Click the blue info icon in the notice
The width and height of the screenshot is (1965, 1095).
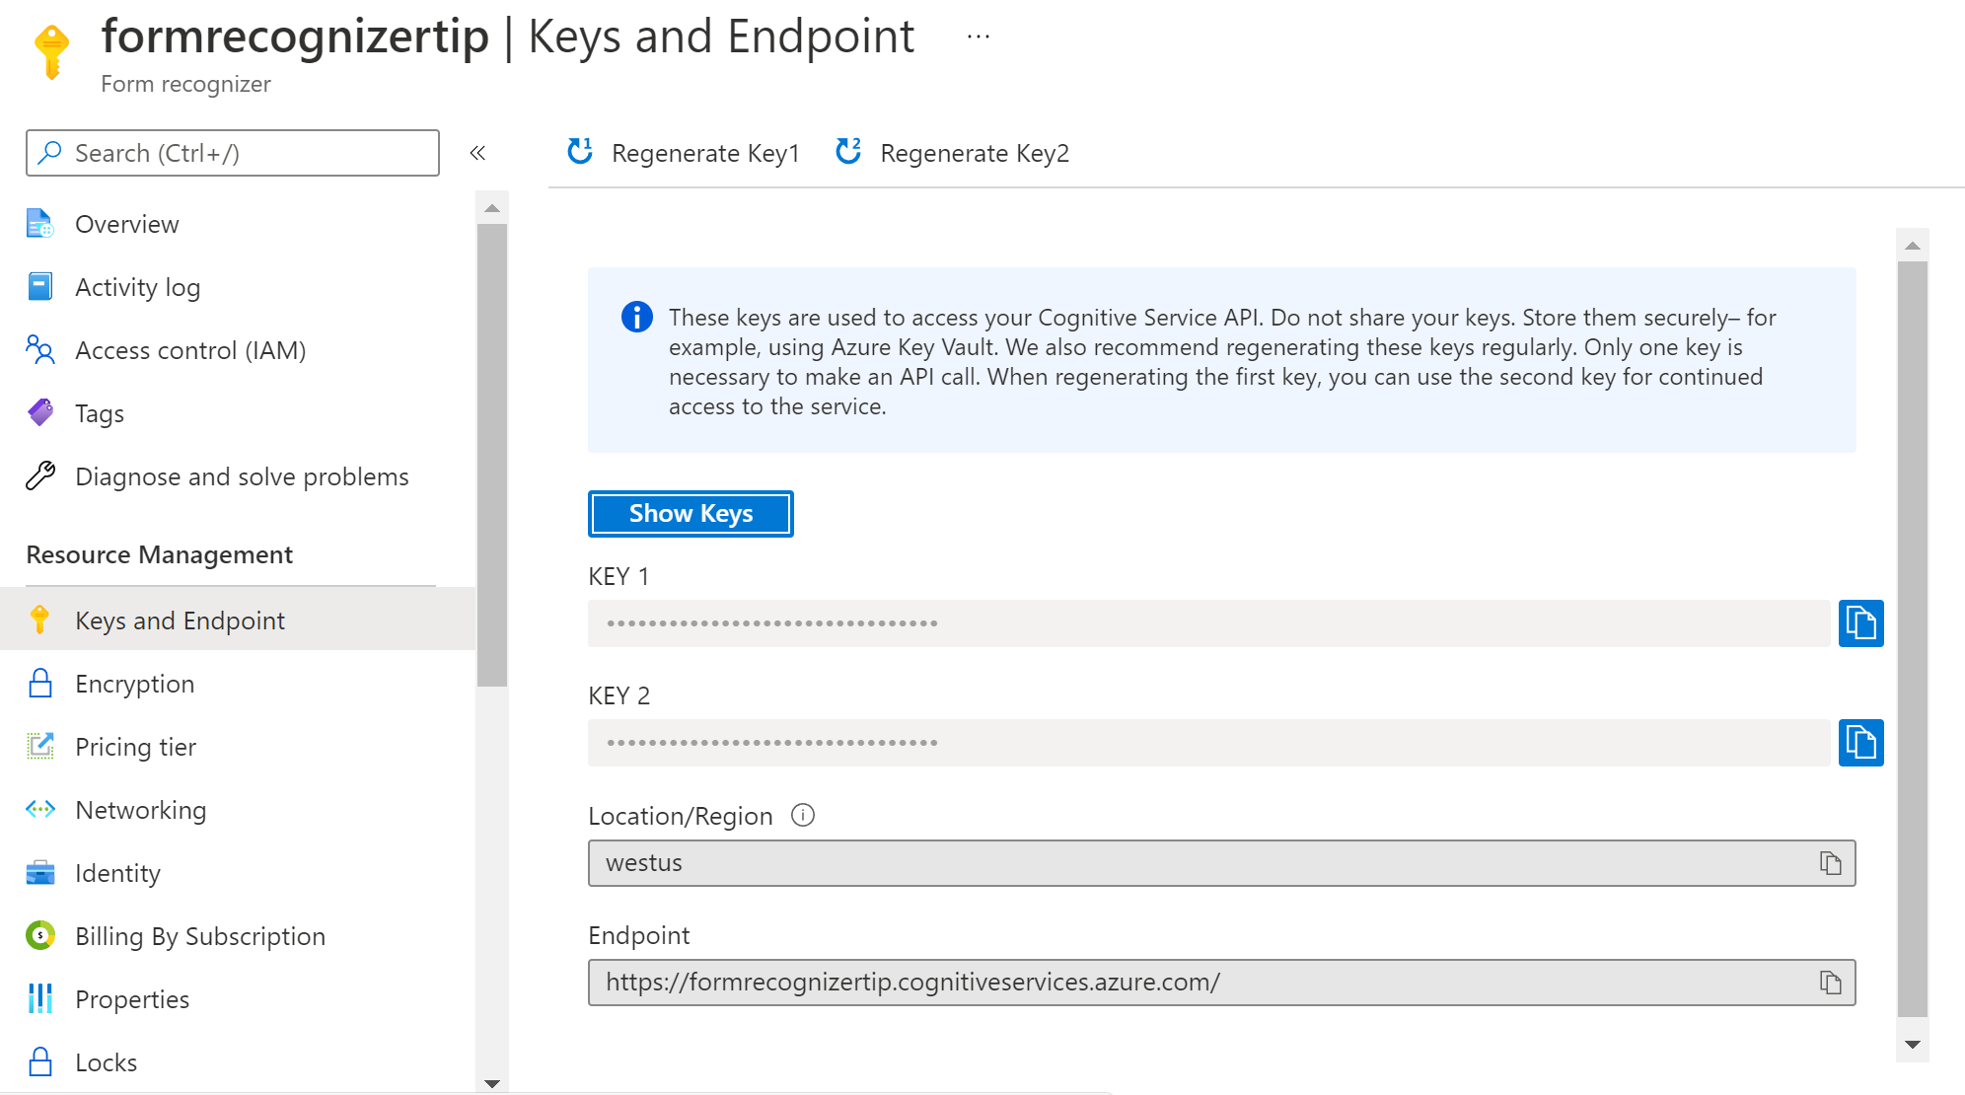click(x=636, y=317)
